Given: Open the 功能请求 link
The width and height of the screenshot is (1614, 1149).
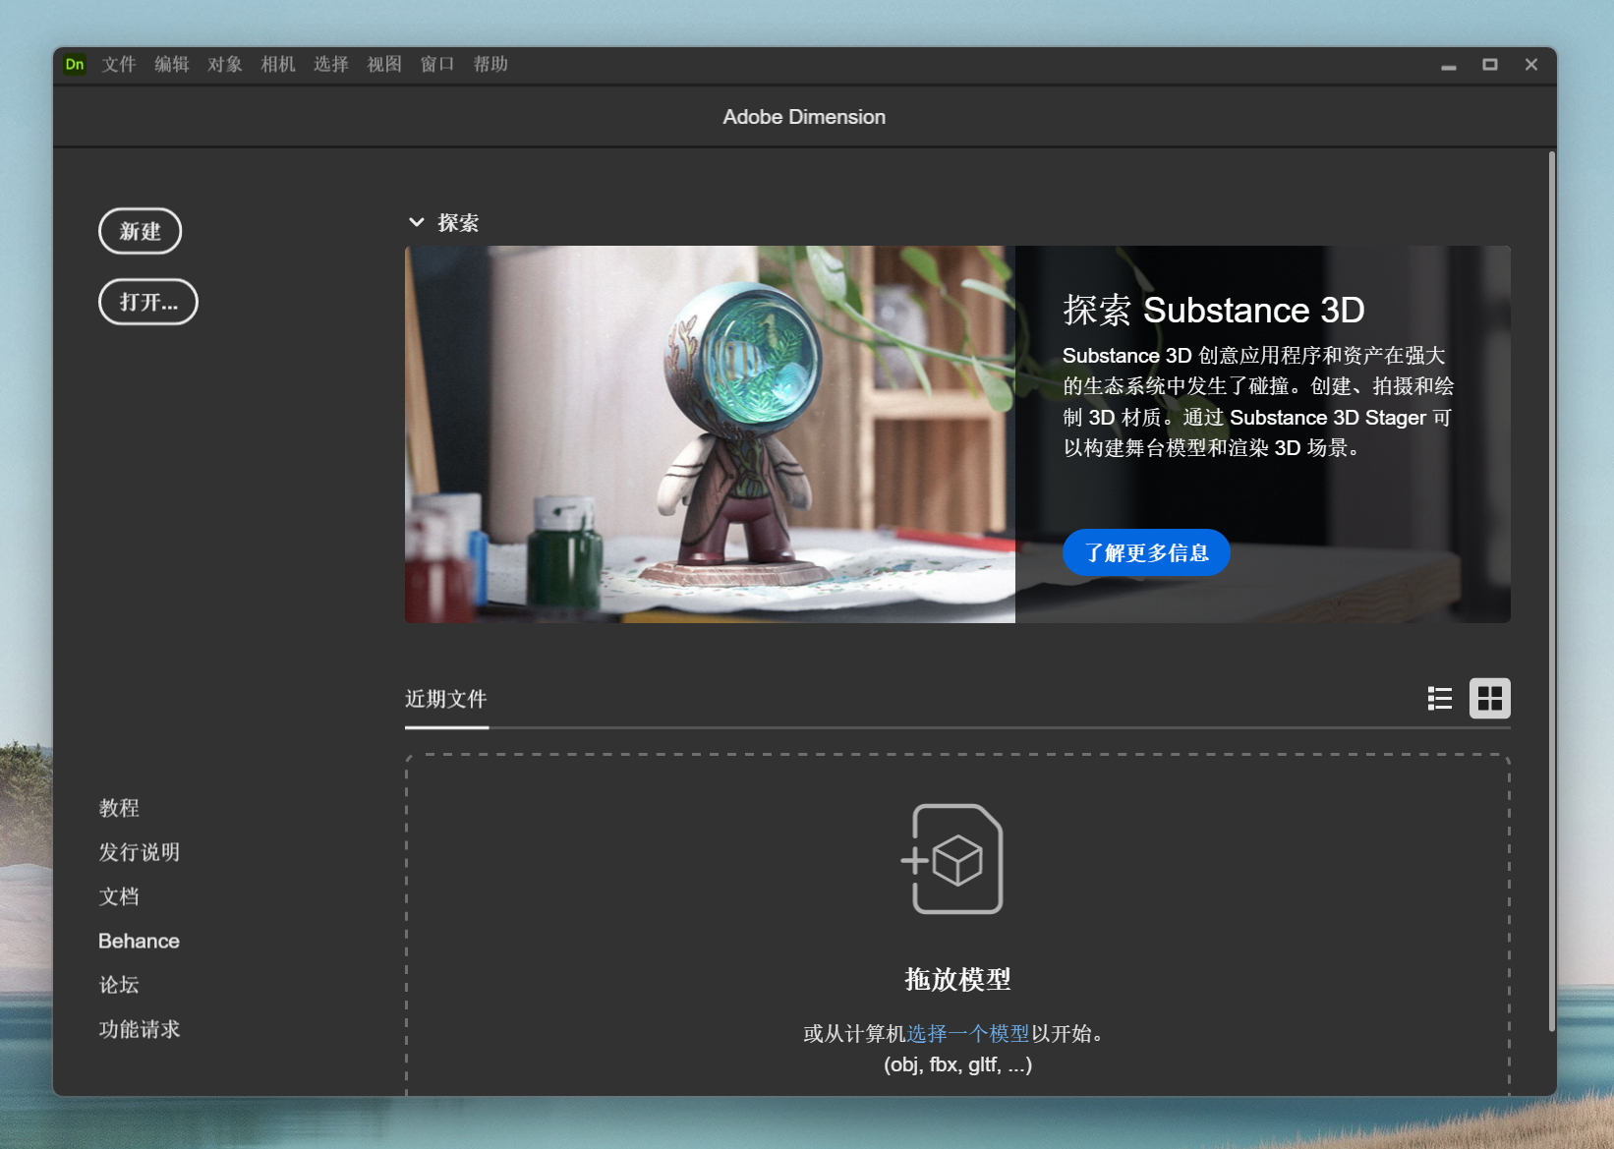Looking at the screenshot, I should click(x=140, y=1029).
